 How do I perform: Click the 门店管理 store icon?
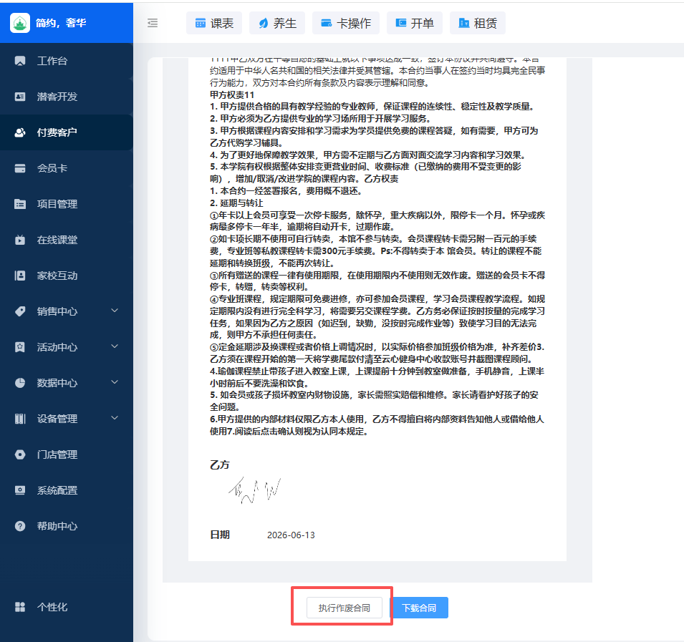pos(20,454)
